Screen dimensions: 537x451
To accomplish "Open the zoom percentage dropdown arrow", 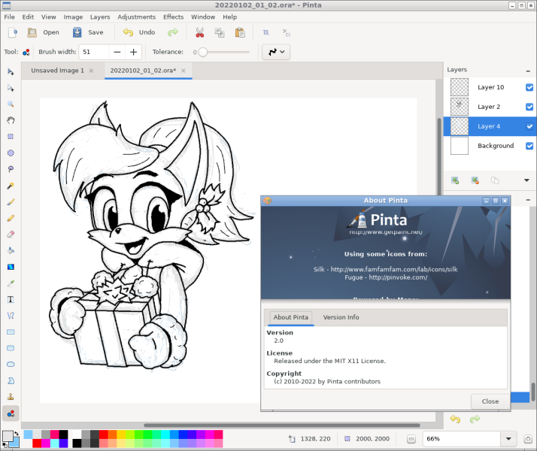I will coord(508,439).
